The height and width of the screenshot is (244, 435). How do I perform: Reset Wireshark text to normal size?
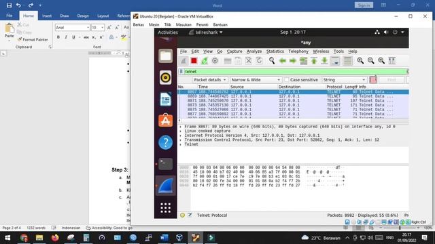coord(381,60)
